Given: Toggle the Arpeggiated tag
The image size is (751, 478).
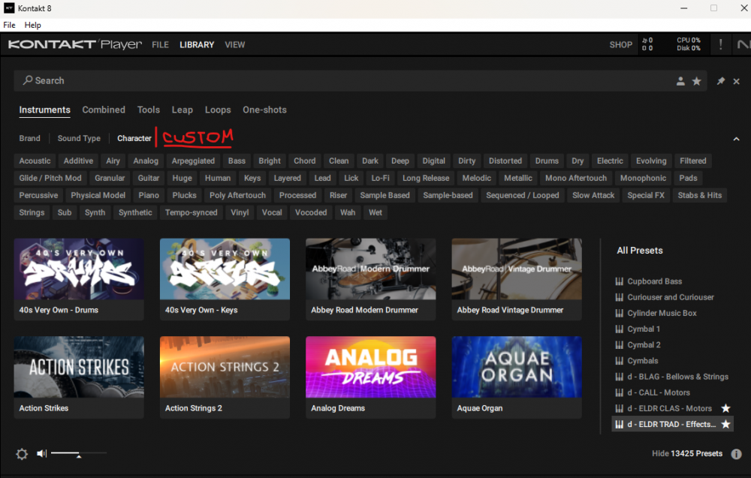Looking at the screenshot, I should (x=193, y=161).
